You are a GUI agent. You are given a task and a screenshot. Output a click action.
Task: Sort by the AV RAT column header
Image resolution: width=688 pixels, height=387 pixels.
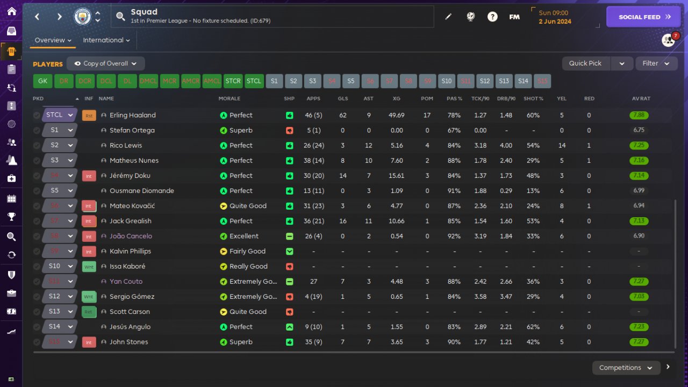[641, 99]
